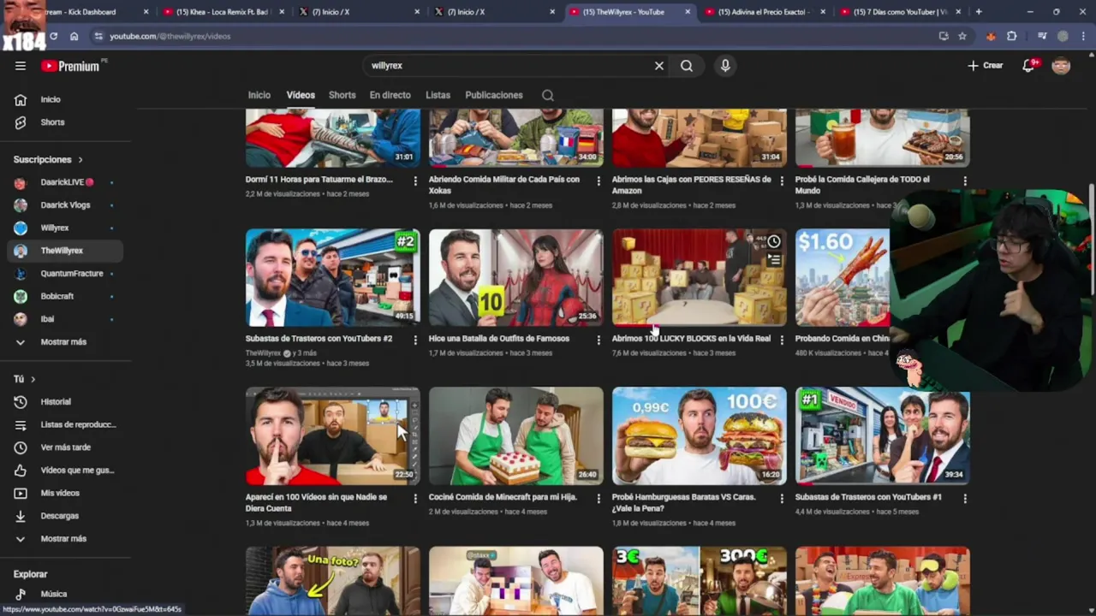The height and width of the screenshot is (616, 1096).
Task: Expand subscriptions with Mostrar más
Action: pos(65,341)
